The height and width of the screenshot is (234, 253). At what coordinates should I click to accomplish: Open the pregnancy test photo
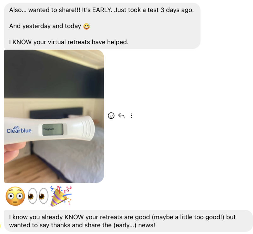tap(54, 116)
